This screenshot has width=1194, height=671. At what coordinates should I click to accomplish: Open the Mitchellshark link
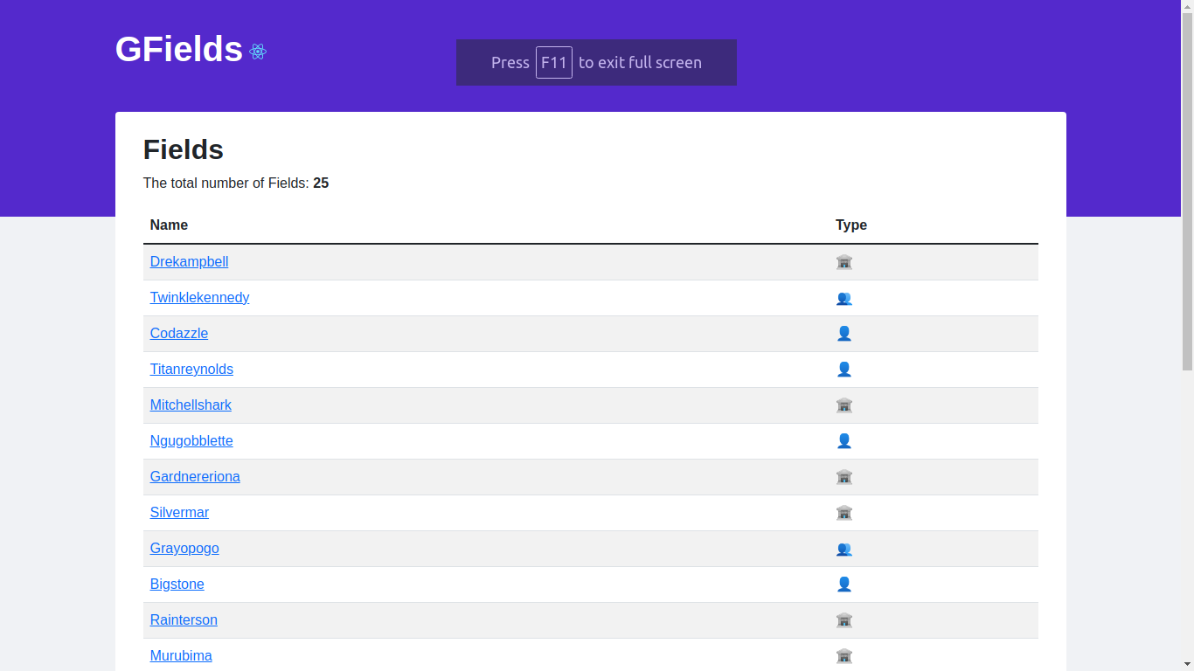click(191, 405)
